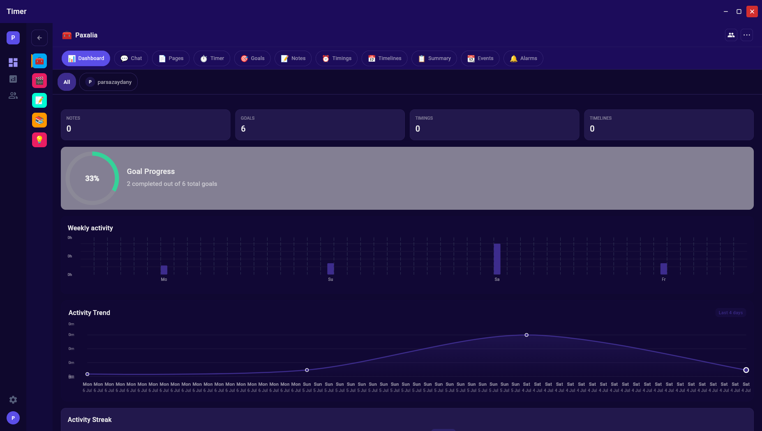Click the Notes count card
762x431 pixels.
pyautogui.click(x=145, y=125)
